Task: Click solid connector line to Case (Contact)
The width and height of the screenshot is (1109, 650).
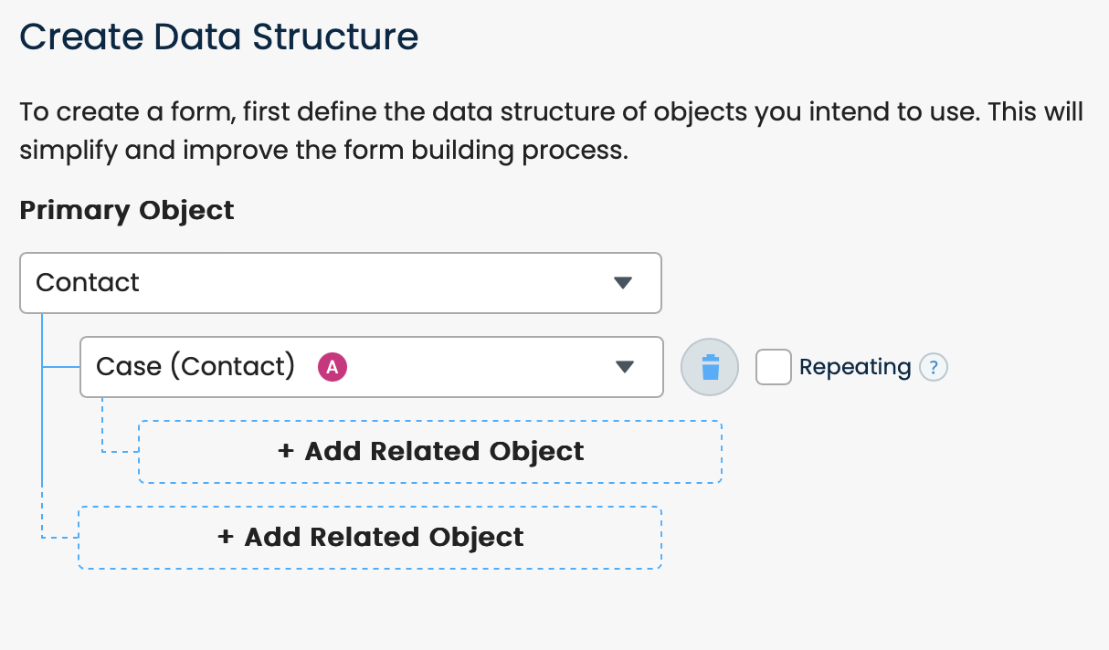Action: pyautogui.click(x=61, y=368)
